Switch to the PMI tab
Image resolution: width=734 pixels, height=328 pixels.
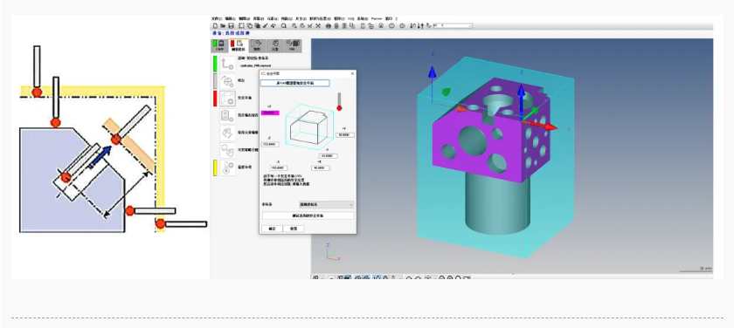[292, 45]
